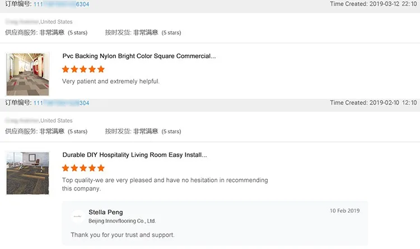Open the Durable DIY Hospitality product thumbnail
This screenshot has width=420, height=249.
[x=27, y=173]
